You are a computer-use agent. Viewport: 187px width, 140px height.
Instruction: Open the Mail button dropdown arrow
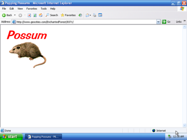[x=91, y=15]
